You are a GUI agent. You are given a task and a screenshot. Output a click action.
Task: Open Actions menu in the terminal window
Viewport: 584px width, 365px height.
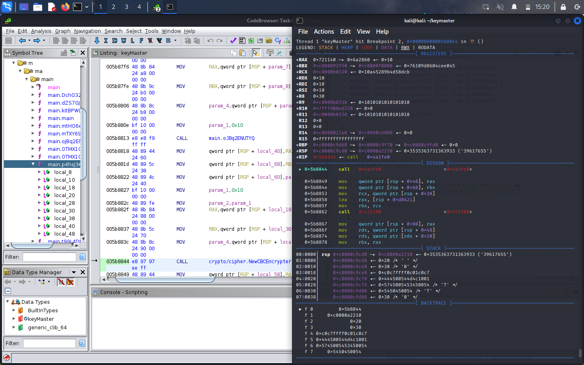pyautogui.click(x=324, y=32)
